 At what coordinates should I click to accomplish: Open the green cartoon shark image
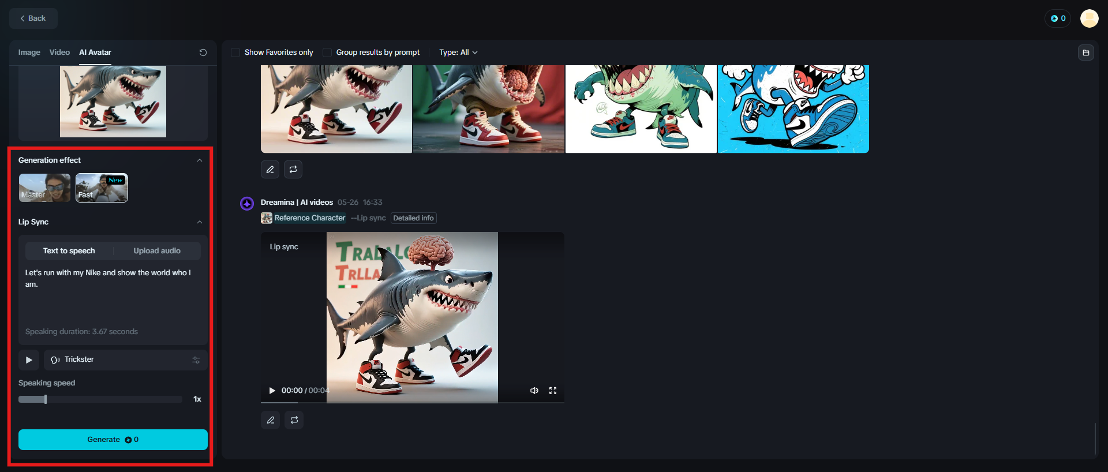[x=641, y=109]
